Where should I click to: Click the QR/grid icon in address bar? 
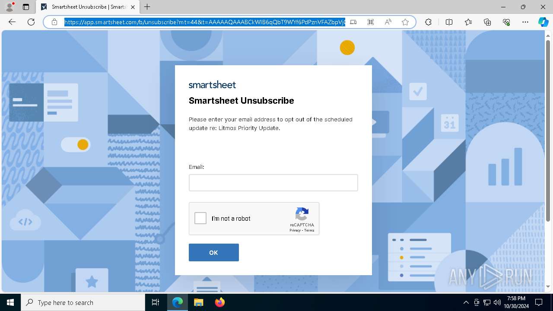tap(371, 22)
